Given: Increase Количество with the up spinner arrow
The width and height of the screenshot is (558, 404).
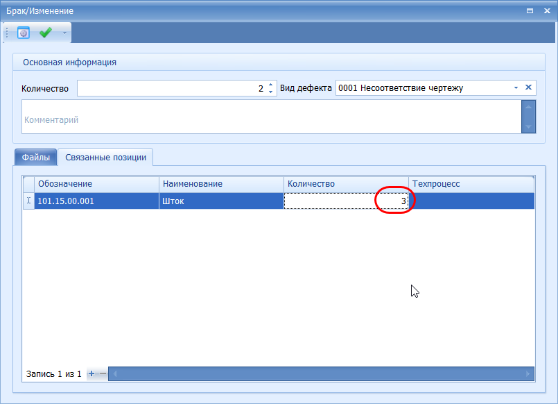Looking at the screenshot, I should (x=270, y=85).
